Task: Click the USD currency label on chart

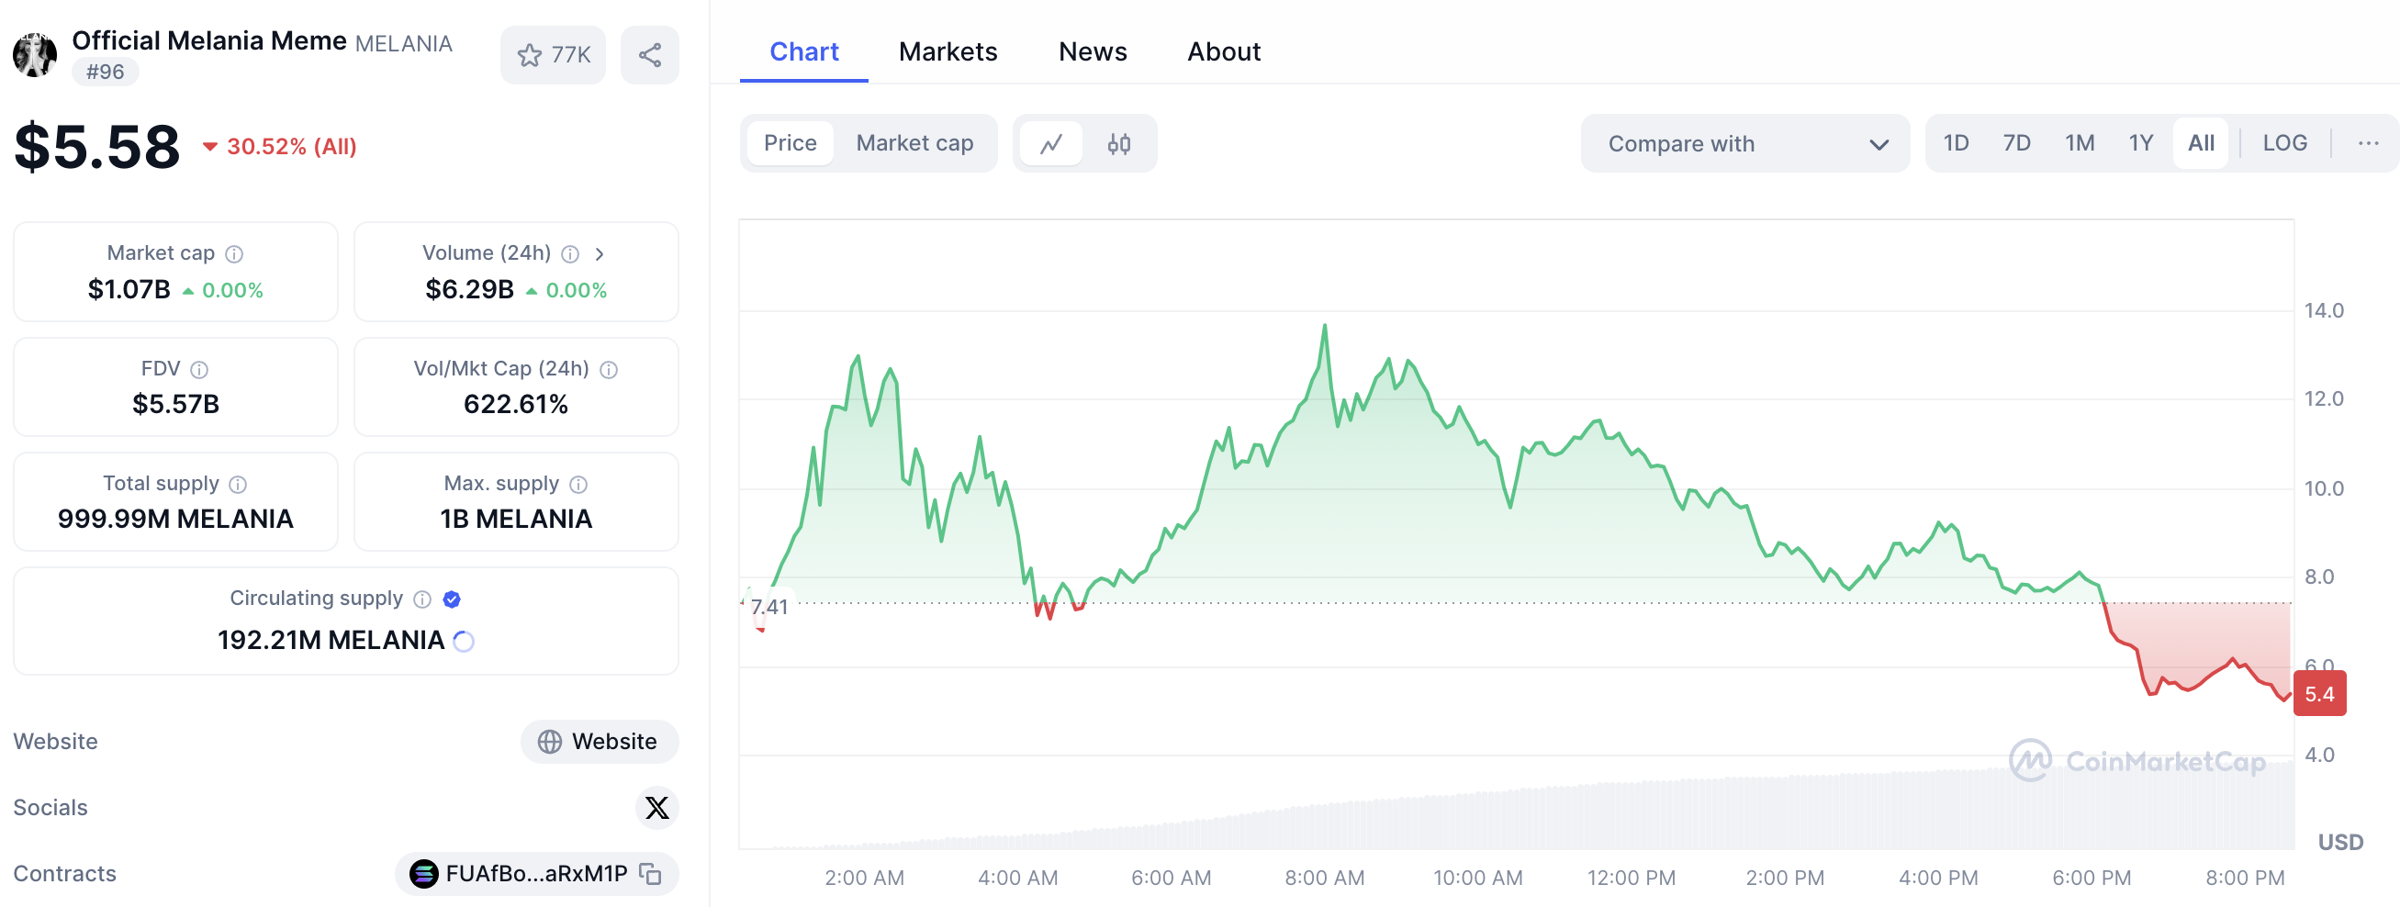Action: pyautogui.click(x=2340, y=843)
